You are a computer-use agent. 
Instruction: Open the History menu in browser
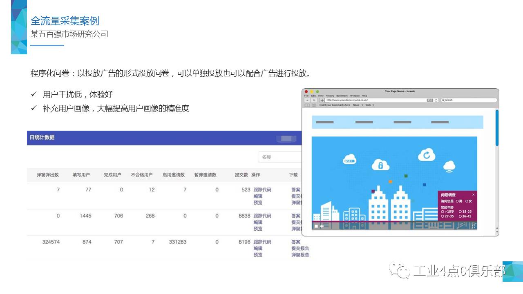click(x=330, y=96)
